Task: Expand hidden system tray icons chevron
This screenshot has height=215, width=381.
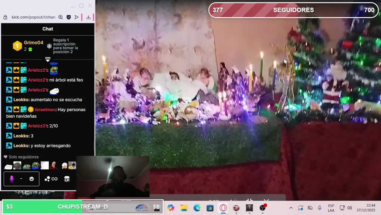Action: coord(291,208)
